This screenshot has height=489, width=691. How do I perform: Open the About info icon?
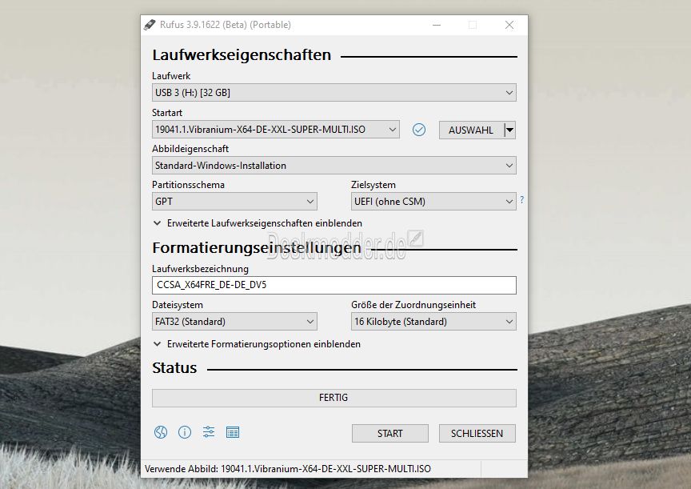pyautogui.click(x=185, y=432)
